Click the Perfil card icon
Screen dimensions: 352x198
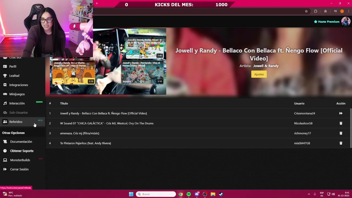[5, 67]
